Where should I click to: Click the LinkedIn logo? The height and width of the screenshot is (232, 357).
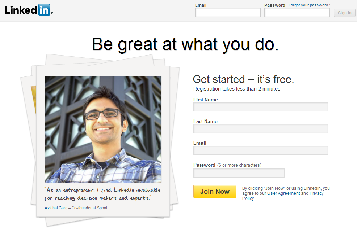(x=29, y=10)
